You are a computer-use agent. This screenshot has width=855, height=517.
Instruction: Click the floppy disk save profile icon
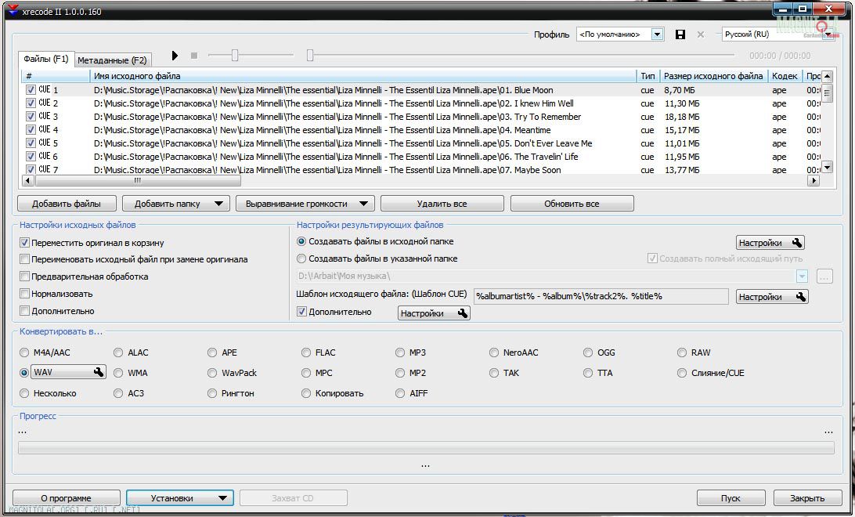point(680,34)
